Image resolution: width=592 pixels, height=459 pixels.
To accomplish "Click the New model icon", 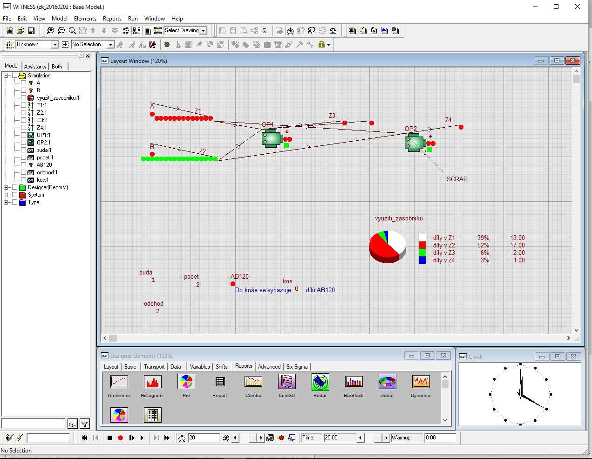I will (10, 31).
